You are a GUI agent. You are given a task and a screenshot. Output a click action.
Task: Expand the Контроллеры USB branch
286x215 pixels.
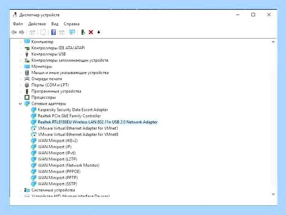pyautogui.click(x=20, y=54)
